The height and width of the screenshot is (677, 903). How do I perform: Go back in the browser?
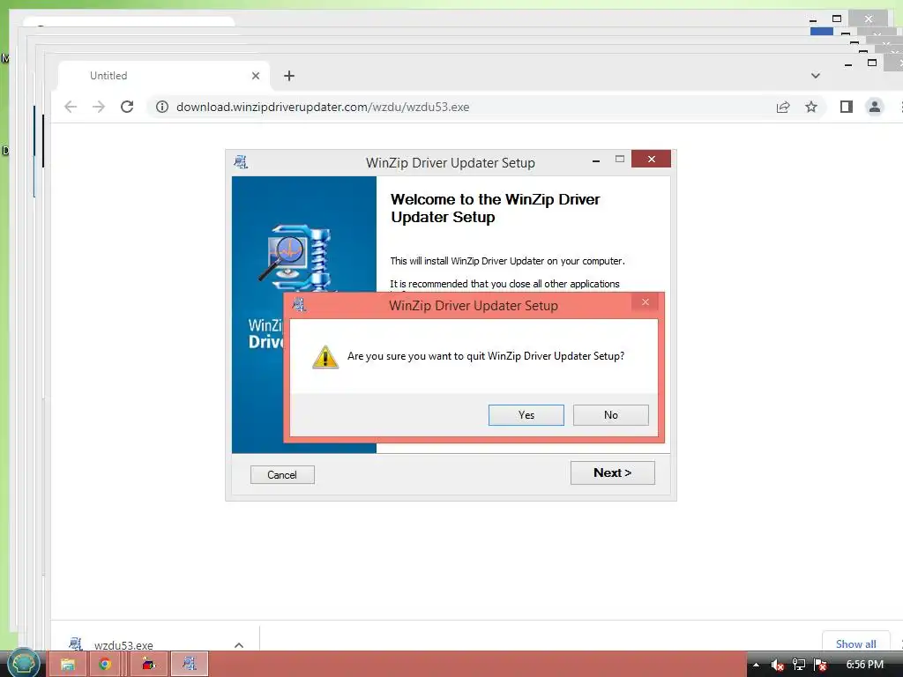coord(71,107)
